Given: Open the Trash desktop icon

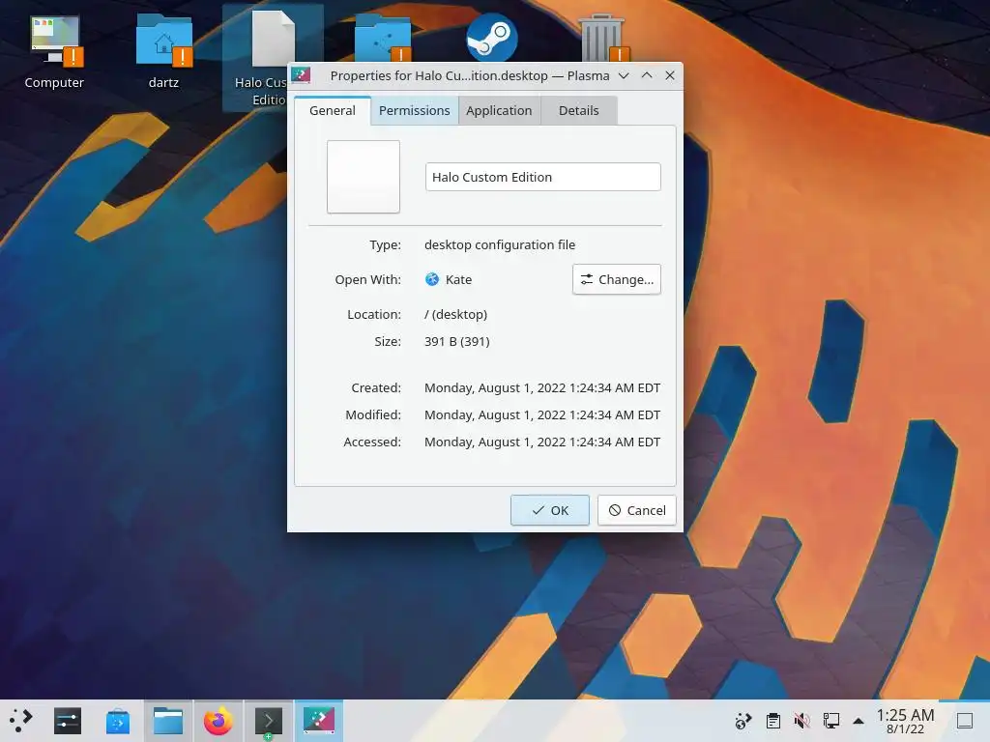Looking at the screenshot, I should (601, 39).
